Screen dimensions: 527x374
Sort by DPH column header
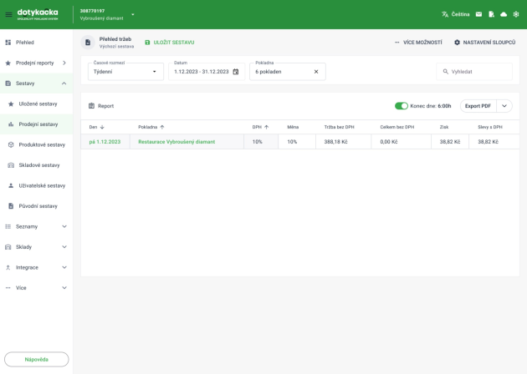click(260, 127)
